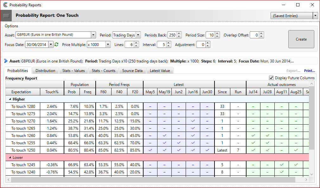Decrease the Period Size spinner value

click(x=217, y=36)
